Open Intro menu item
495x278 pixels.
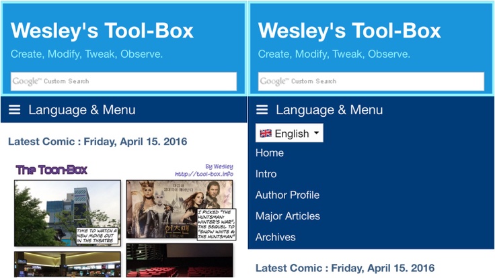(266, 174)
